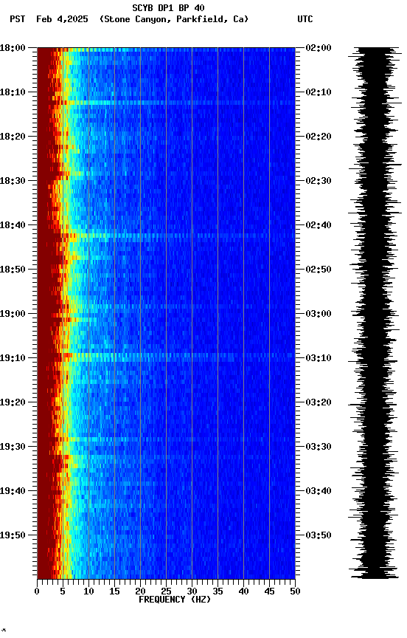Screen dimensions: 407x638
Task: Click the bright broadband streak near 18:12
Action: [166, 103]
